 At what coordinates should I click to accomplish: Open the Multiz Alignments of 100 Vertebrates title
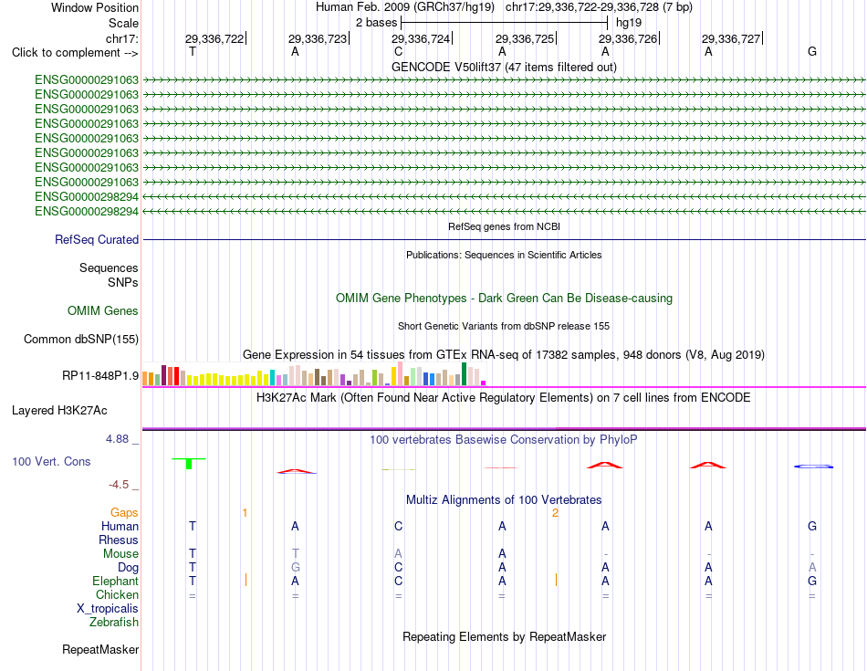[504, 500]
